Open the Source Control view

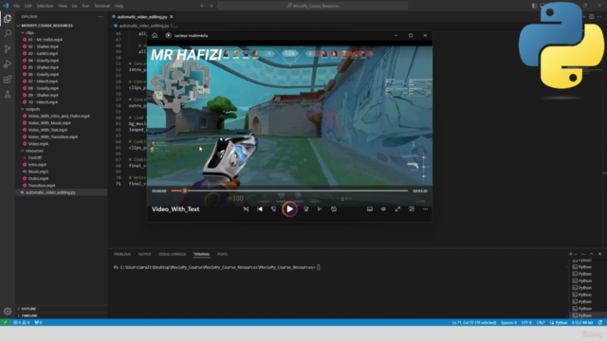tap(8, 48)
